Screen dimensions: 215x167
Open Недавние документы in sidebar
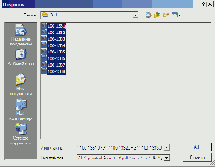coord(20,35)
